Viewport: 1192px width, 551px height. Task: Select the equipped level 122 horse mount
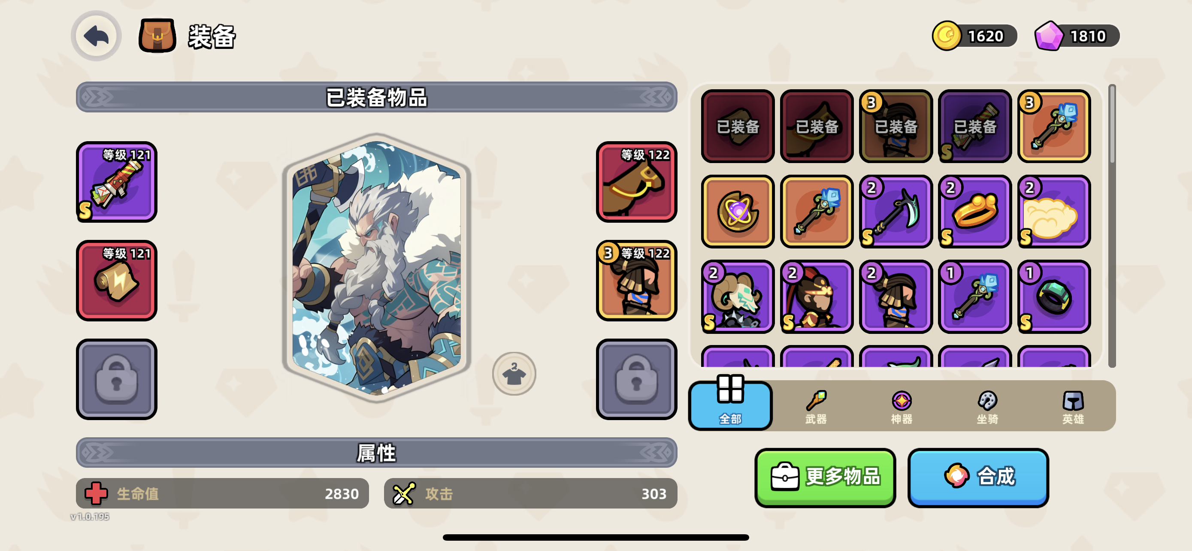636,182
